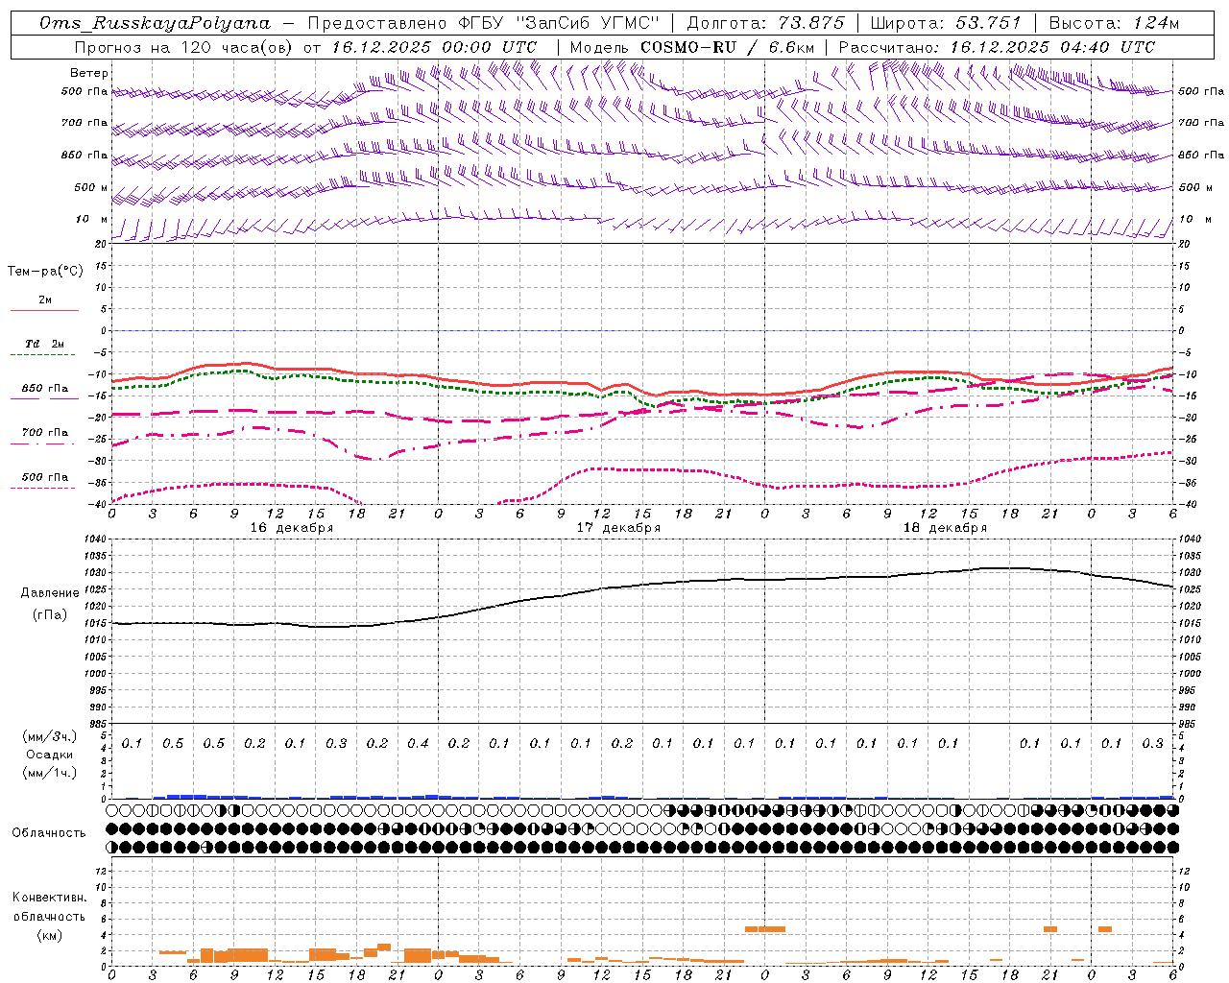1229x983 pixels.
Task: Click the "17 декабря" date label
Action: tap(618, 528)
